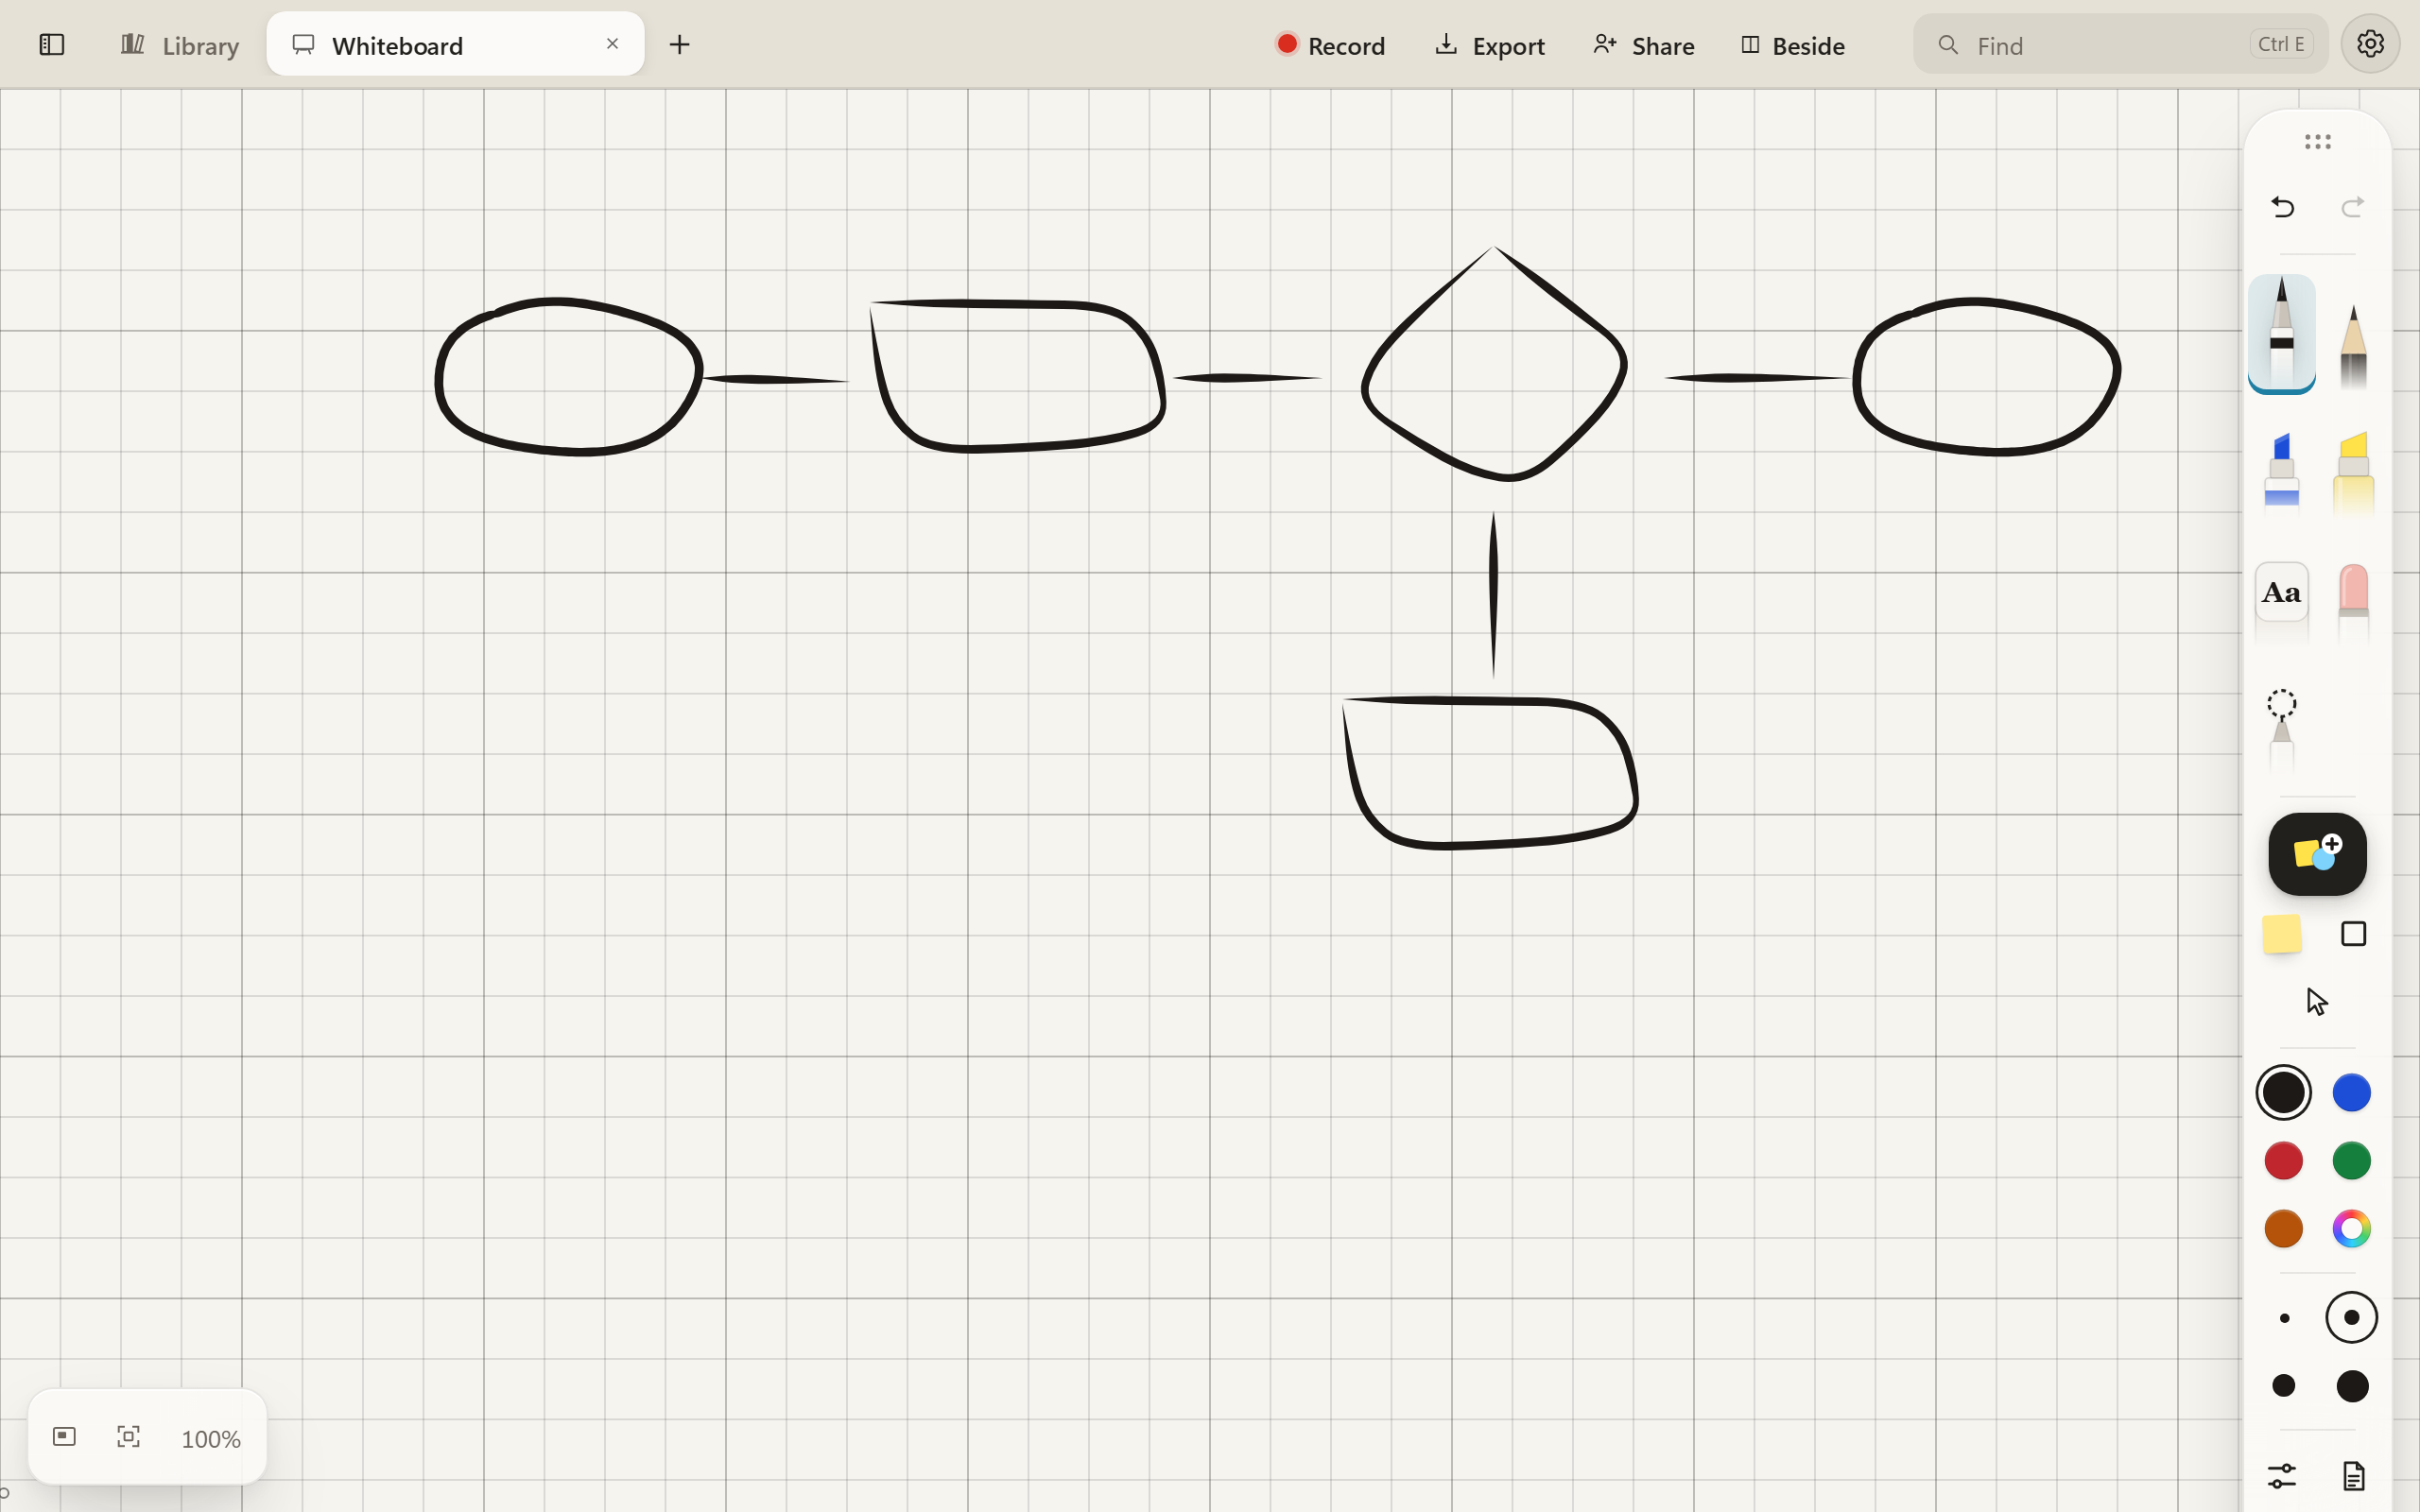Select the blue marker tool
2420x1512 pixels.
2282,474
